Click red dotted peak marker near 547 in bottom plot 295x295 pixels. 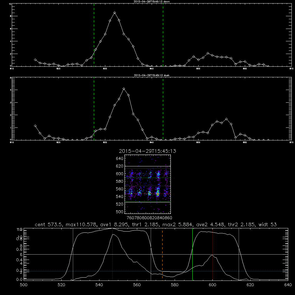pos(112,254)
